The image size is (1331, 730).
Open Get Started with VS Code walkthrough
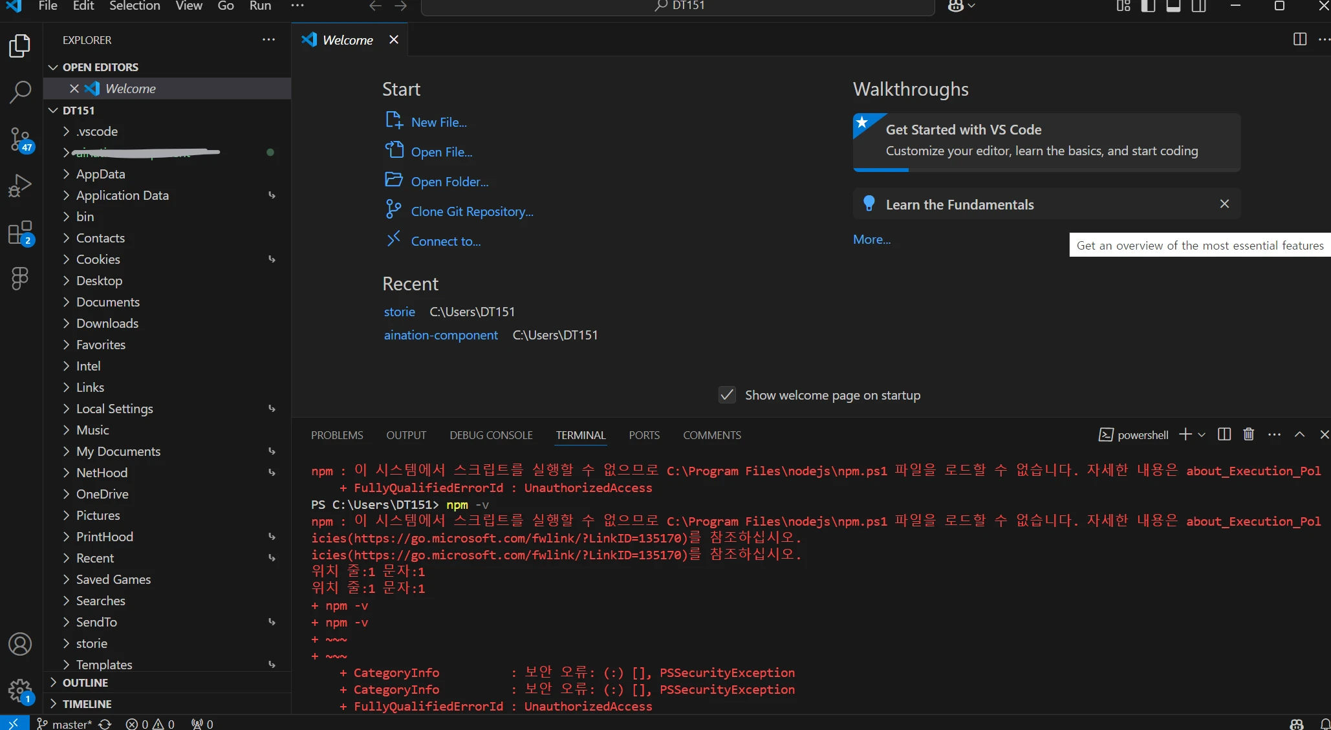click(1046, 142)
